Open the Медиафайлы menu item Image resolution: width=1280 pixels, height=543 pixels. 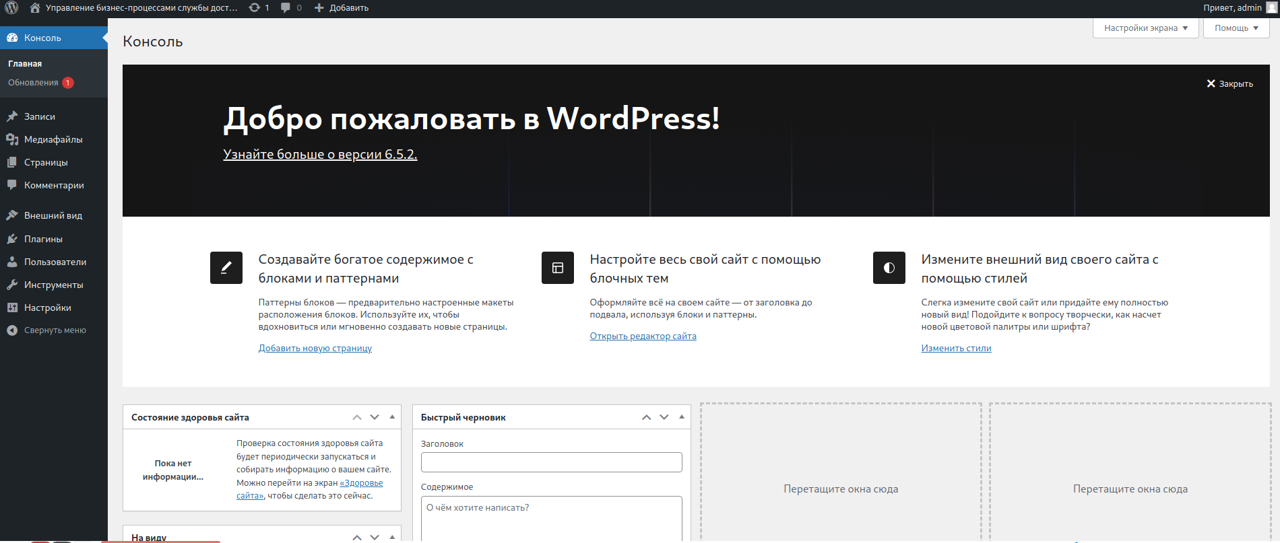click(54, 139)
